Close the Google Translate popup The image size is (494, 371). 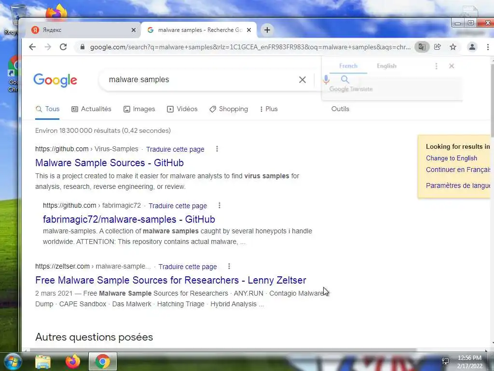[x=452, y=66]
